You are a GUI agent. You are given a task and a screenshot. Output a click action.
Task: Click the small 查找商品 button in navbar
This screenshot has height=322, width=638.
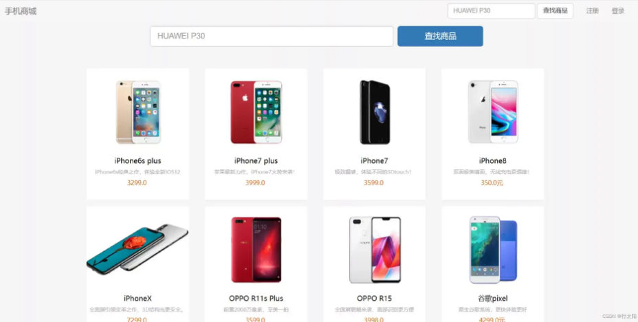pos(555,11)
